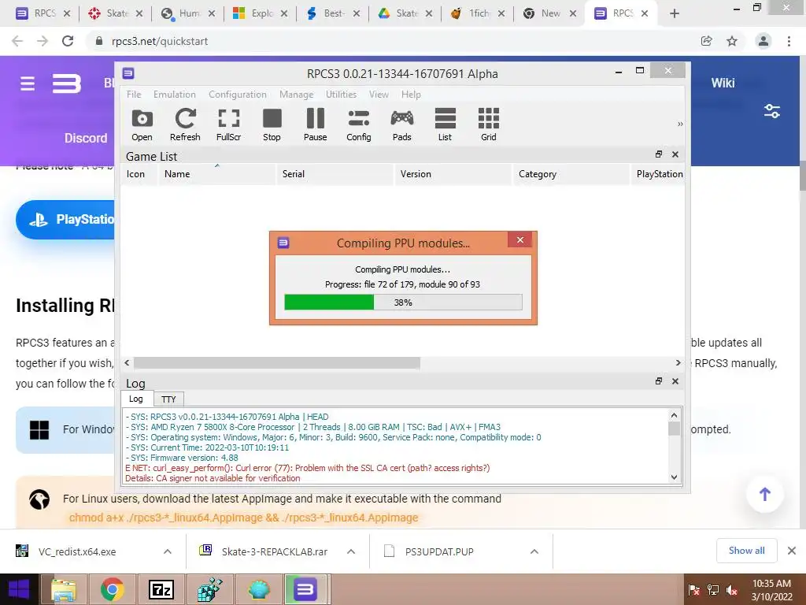Screen dimensions: 806x605
Task: Close the downloads bar
Action: [792, 551]
